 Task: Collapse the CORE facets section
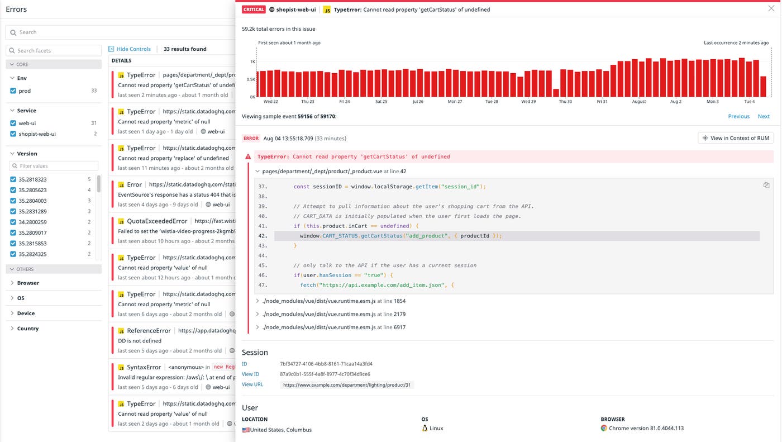click(11, 64)
